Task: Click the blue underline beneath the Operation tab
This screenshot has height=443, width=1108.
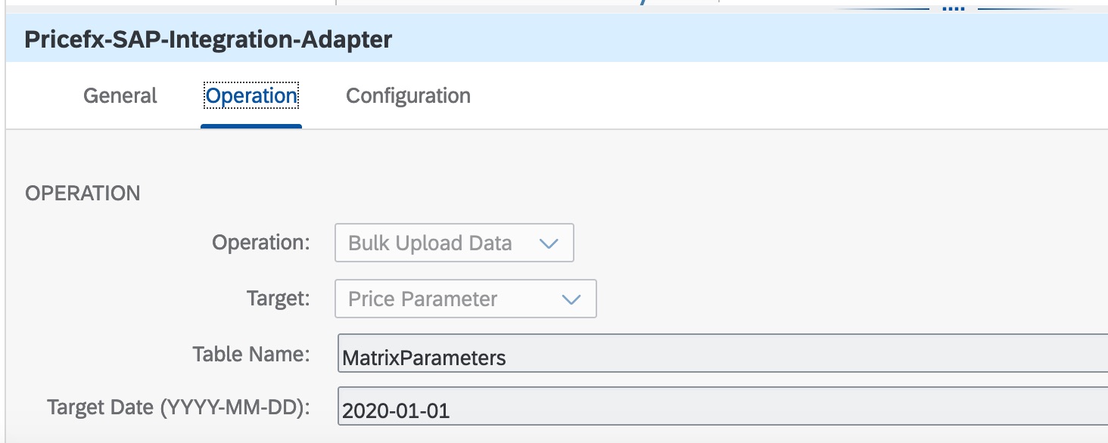Action: coord(251,125)
